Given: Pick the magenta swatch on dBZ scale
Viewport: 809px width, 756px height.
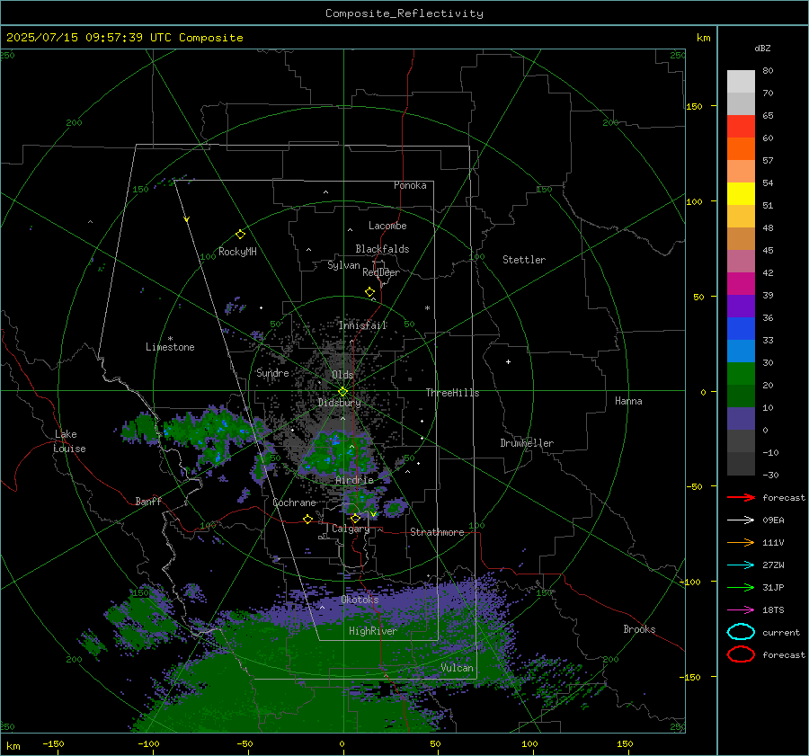Looking at the screenshot, I should tap(741, 283).
